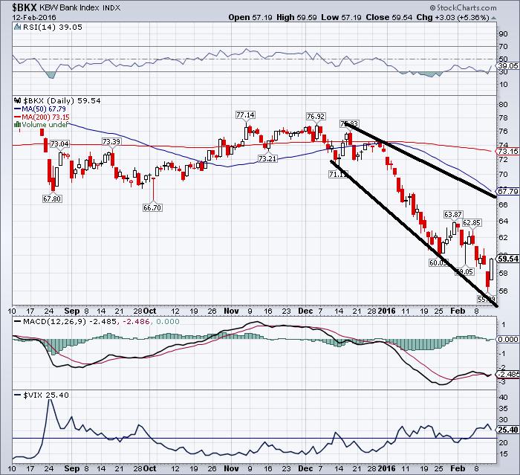Click the blue line swatch for MA(50)
Image resolution: width=520 pixels, height=475 pixels.
[x=18, y=109]
